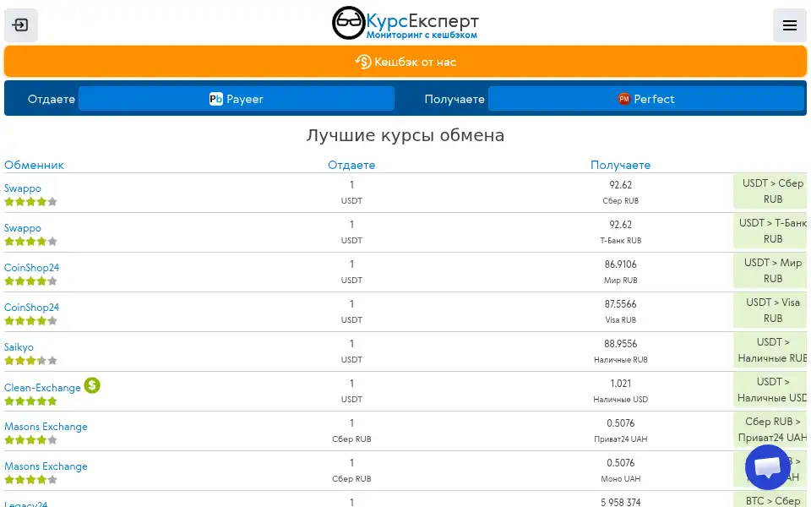Click the USDT > Наличные RUB direction tag
Image resolution: width=811 pixels, height=507 pixels.
point(770,350)
